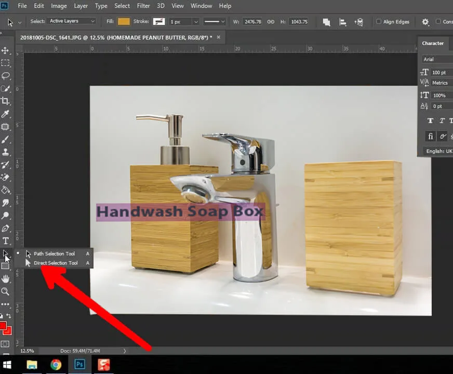This screenshot has width=453, height=374.
Task: Open the language dropdown showing English: UK
Action: pos(438,151)
